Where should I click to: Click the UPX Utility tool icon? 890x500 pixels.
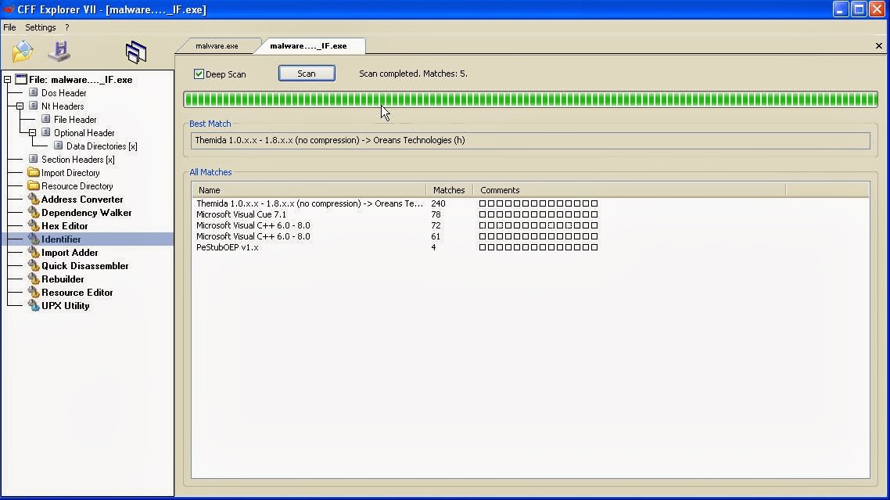(34, 306)
